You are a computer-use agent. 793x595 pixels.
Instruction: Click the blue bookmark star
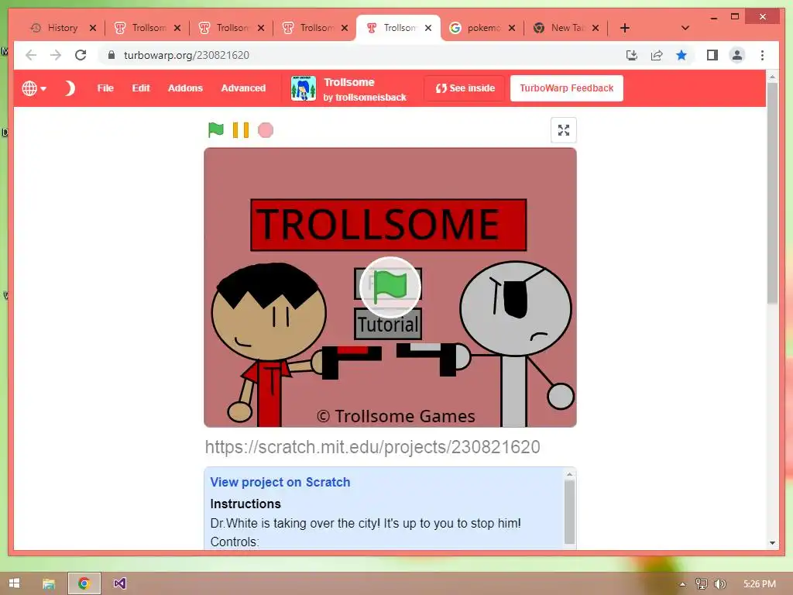[681, 55]
